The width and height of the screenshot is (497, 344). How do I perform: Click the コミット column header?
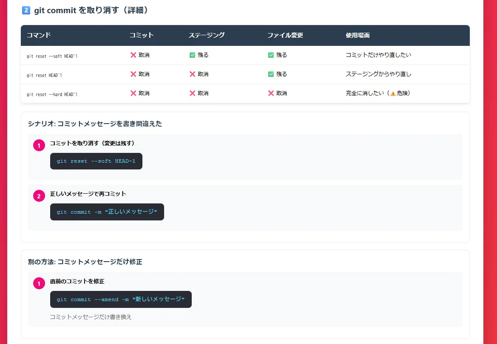coord(142,35)
